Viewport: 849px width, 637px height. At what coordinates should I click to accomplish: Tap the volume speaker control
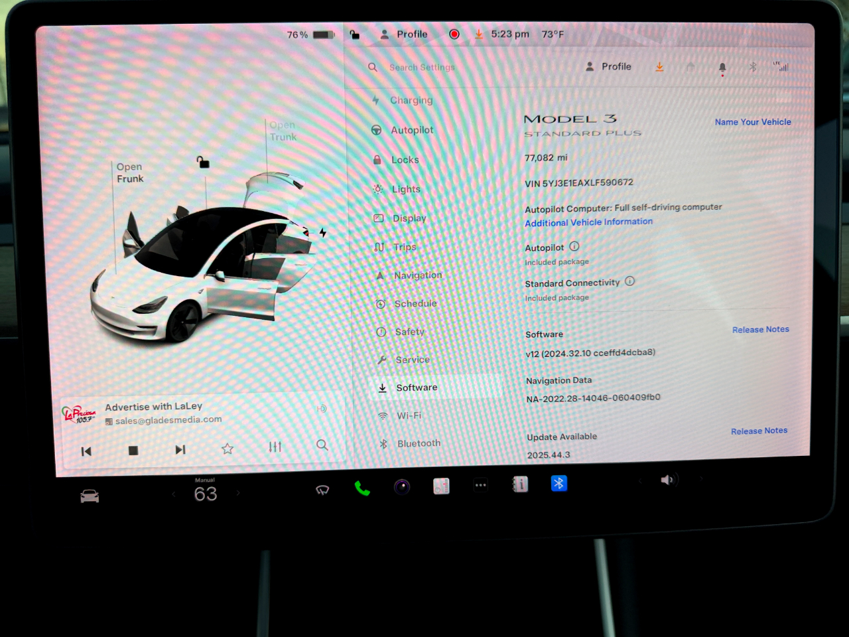click(x=668, y=480)
